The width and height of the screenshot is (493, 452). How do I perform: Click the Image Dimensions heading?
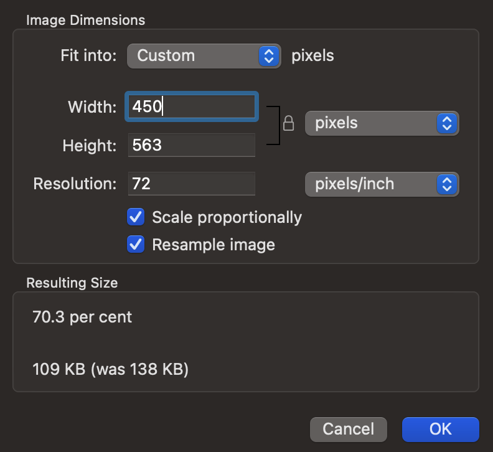point(85,21)
